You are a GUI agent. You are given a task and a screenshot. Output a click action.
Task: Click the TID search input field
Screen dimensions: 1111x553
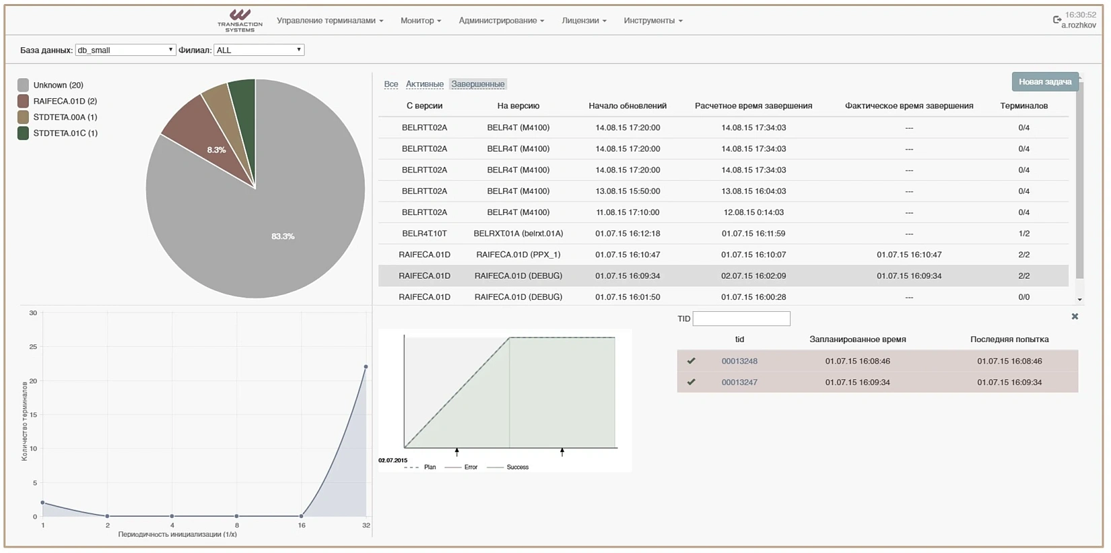(741, 319)
